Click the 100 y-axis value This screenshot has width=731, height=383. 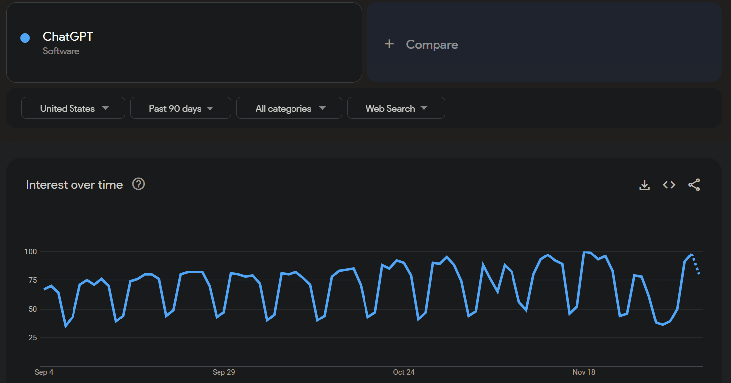click(x=31, y=252)
